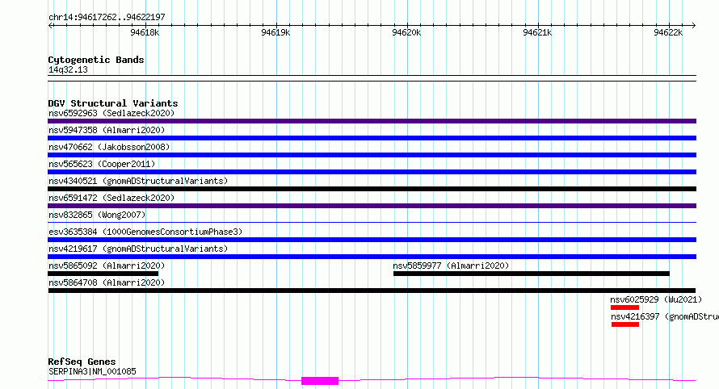This screenshot has height=389, width=719.
Task: Click nsv832865 (Wong2007) label
Action: (97, 215)
